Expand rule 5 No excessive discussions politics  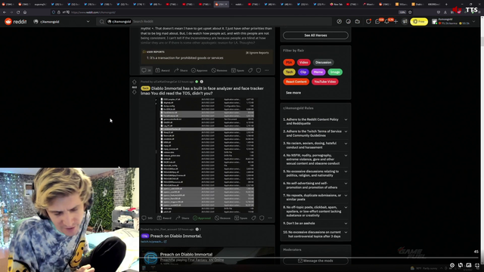point(315,173)
